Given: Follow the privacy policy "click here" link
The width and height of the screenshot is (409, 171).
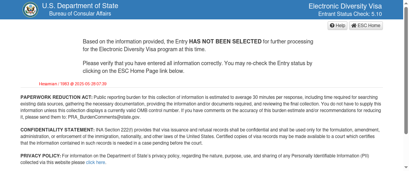Looking at the screenshot, I should (x=95, y=162).
